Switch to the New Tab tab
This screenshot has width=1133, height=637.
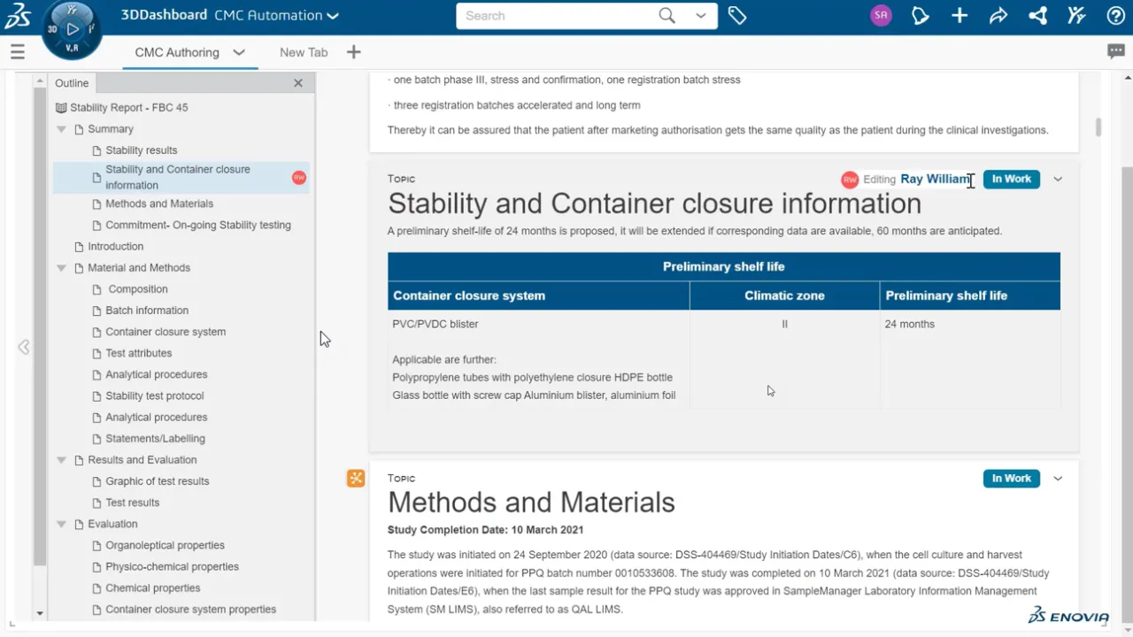point(304,52)
